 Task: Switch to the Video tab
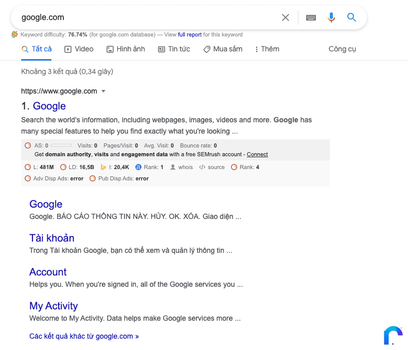click(79, 49)
